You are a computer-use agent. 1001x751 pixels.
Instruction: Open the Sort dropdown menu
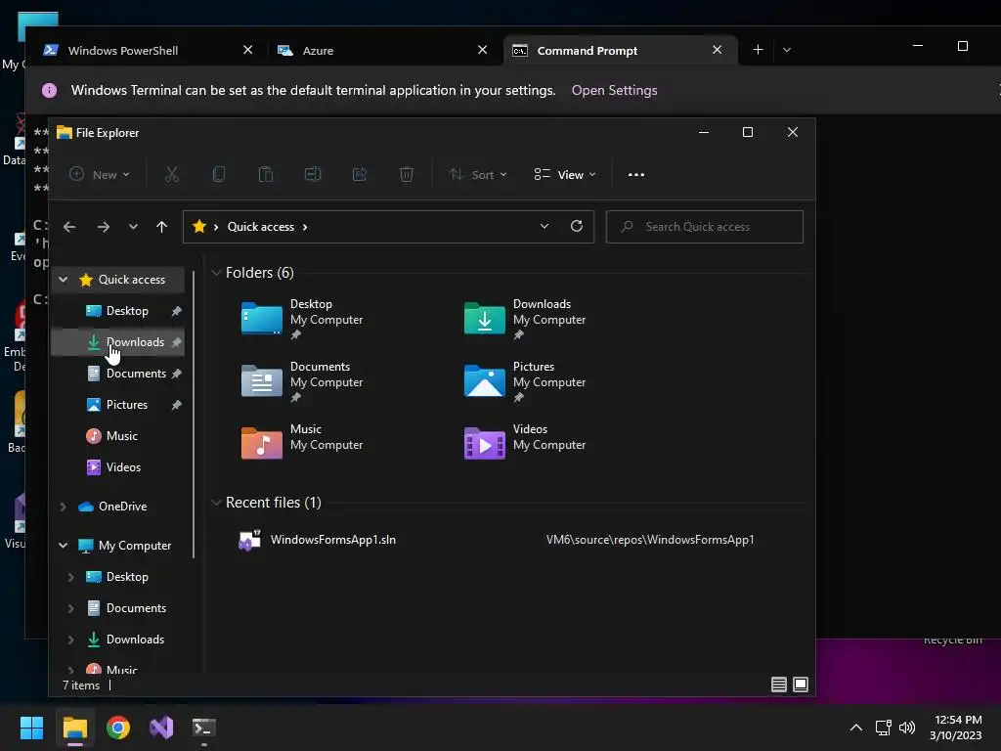pos(478,174)
